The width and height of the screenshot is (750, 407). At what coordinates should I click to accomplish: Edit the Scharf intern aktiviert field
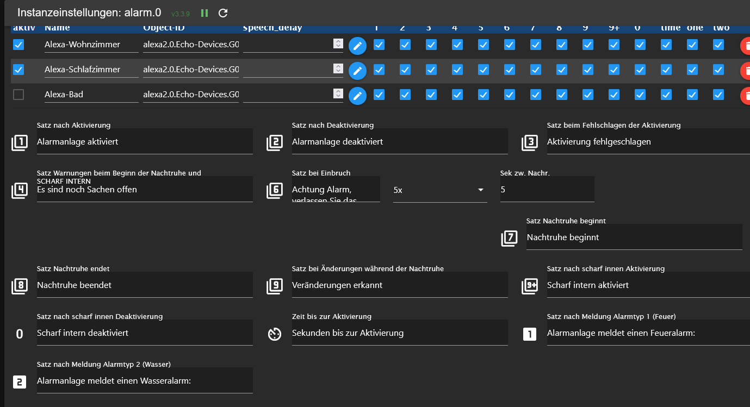(x=648, y=285)
